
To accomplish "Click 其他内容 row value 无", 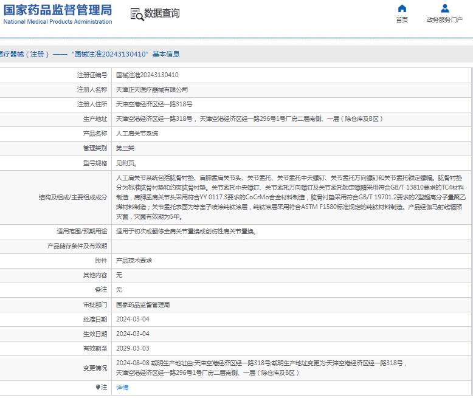I will click(x=119, y=275).
